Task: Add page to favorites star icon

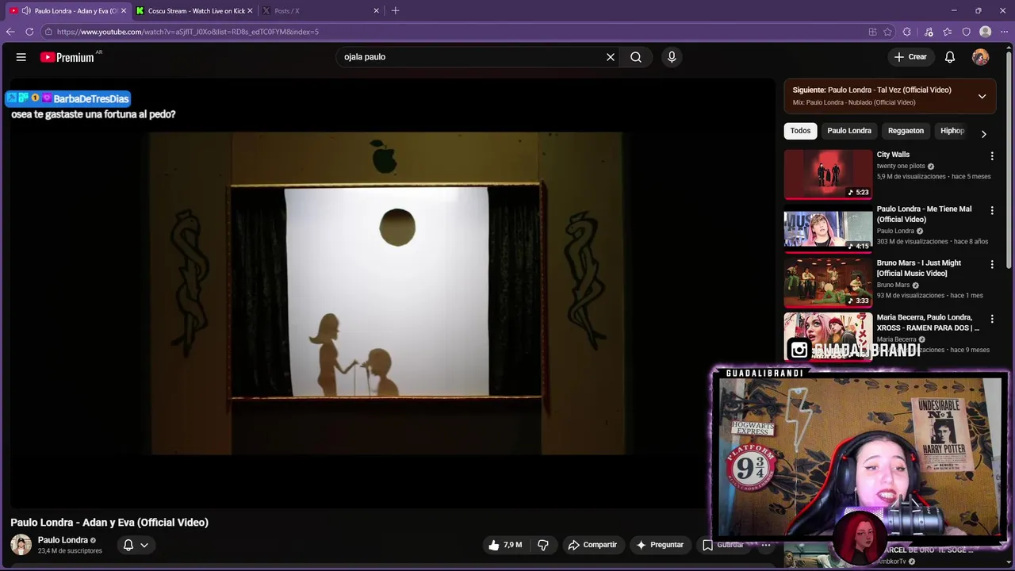Action: pyautogui.click(x=888, y=32)
